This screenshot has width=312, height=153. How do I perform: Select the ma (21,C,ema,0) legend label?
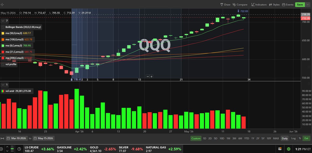click(14, 52)
